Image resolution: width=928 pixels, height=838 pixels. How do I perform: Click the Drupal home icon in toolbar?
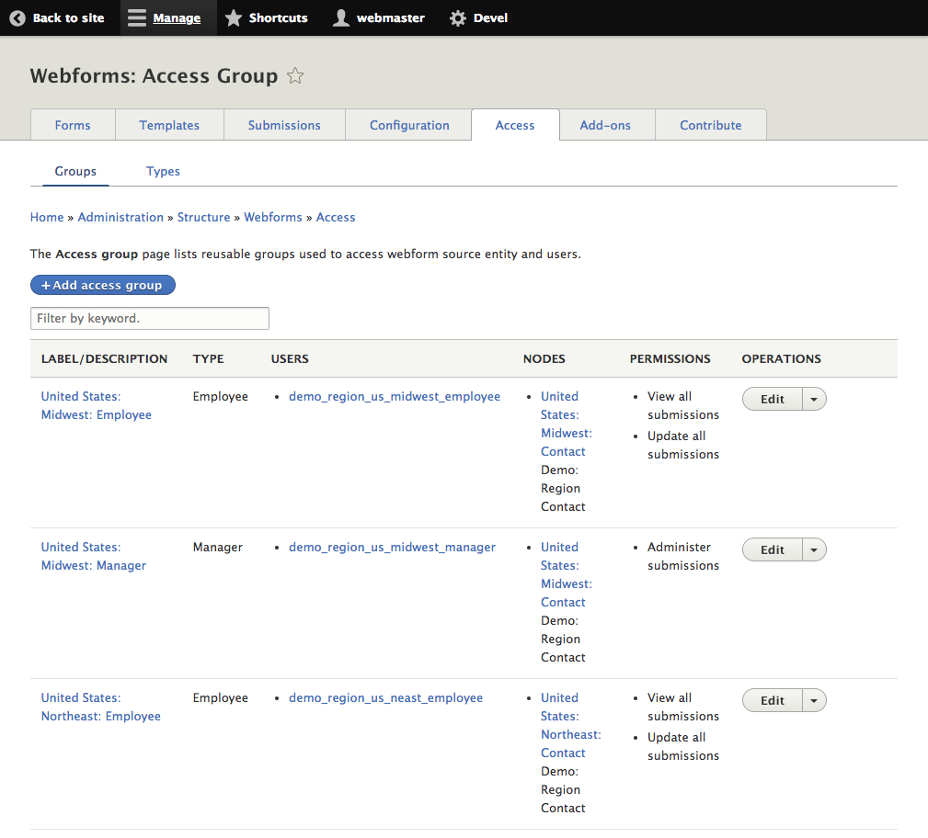click(17, 17)
